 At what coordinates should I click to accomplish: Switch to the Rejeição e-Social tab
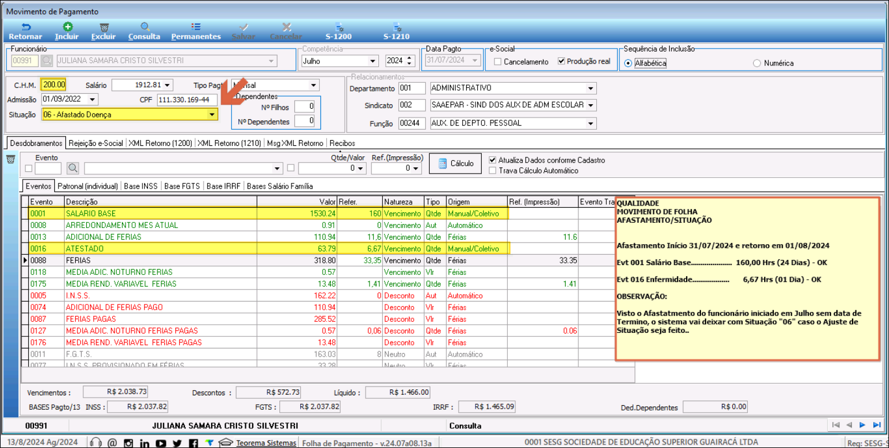[95, 143]
